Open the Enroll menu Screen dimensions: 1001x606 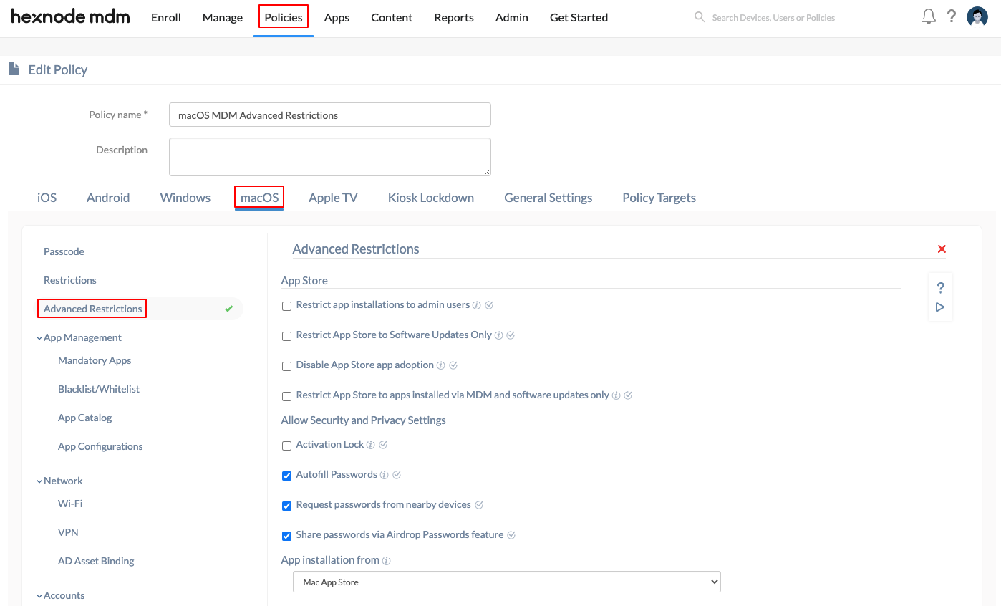tap(166, 17)
